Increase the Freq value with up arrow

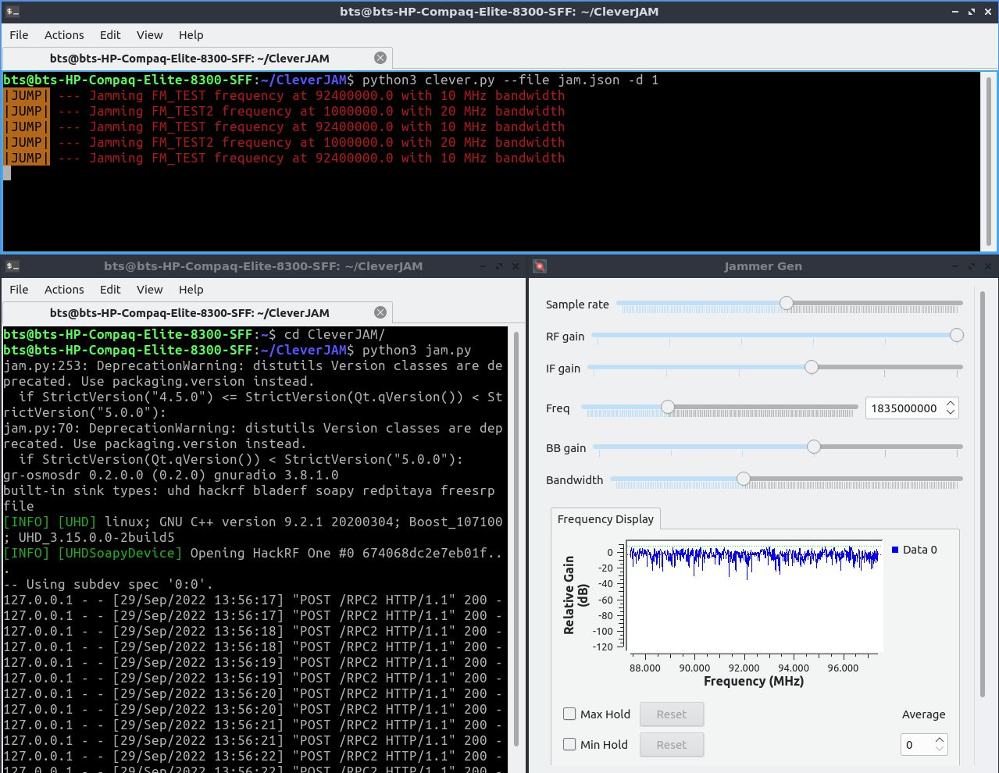950,404
